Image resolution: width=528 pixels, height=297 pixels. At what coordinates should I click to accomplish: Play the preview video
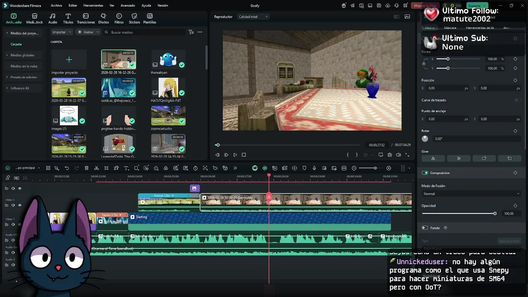tap(235, 155)
